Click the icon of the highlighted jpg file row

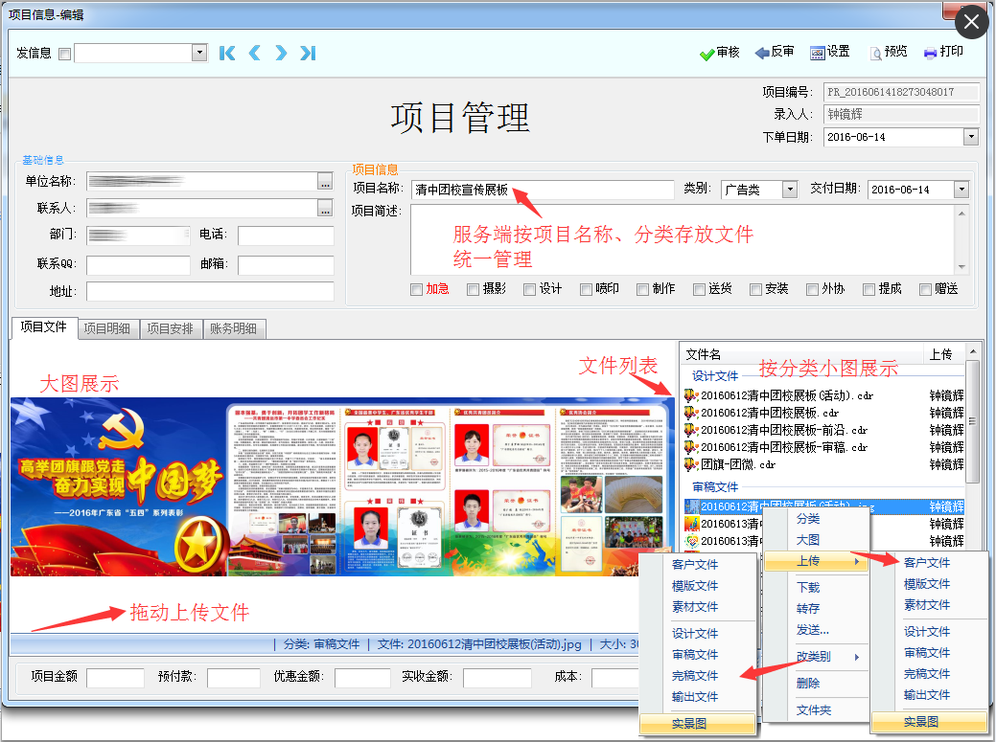coord(691,506)
